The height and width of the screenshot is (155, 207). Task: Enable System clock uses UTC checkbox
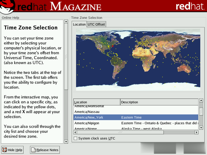click(75, 138)
